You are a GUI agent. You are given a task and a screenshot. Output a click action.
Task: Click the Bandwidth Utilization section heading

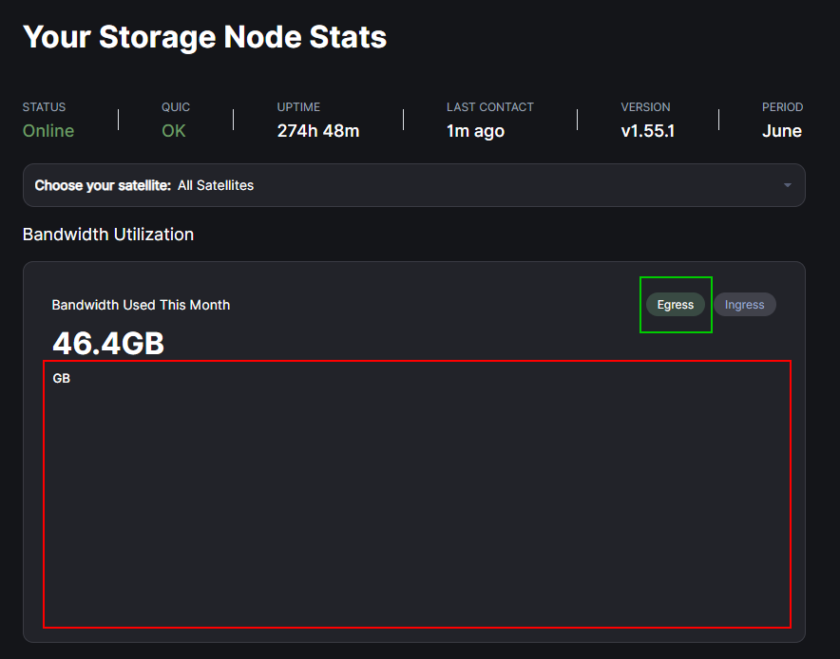click(108, 235)
